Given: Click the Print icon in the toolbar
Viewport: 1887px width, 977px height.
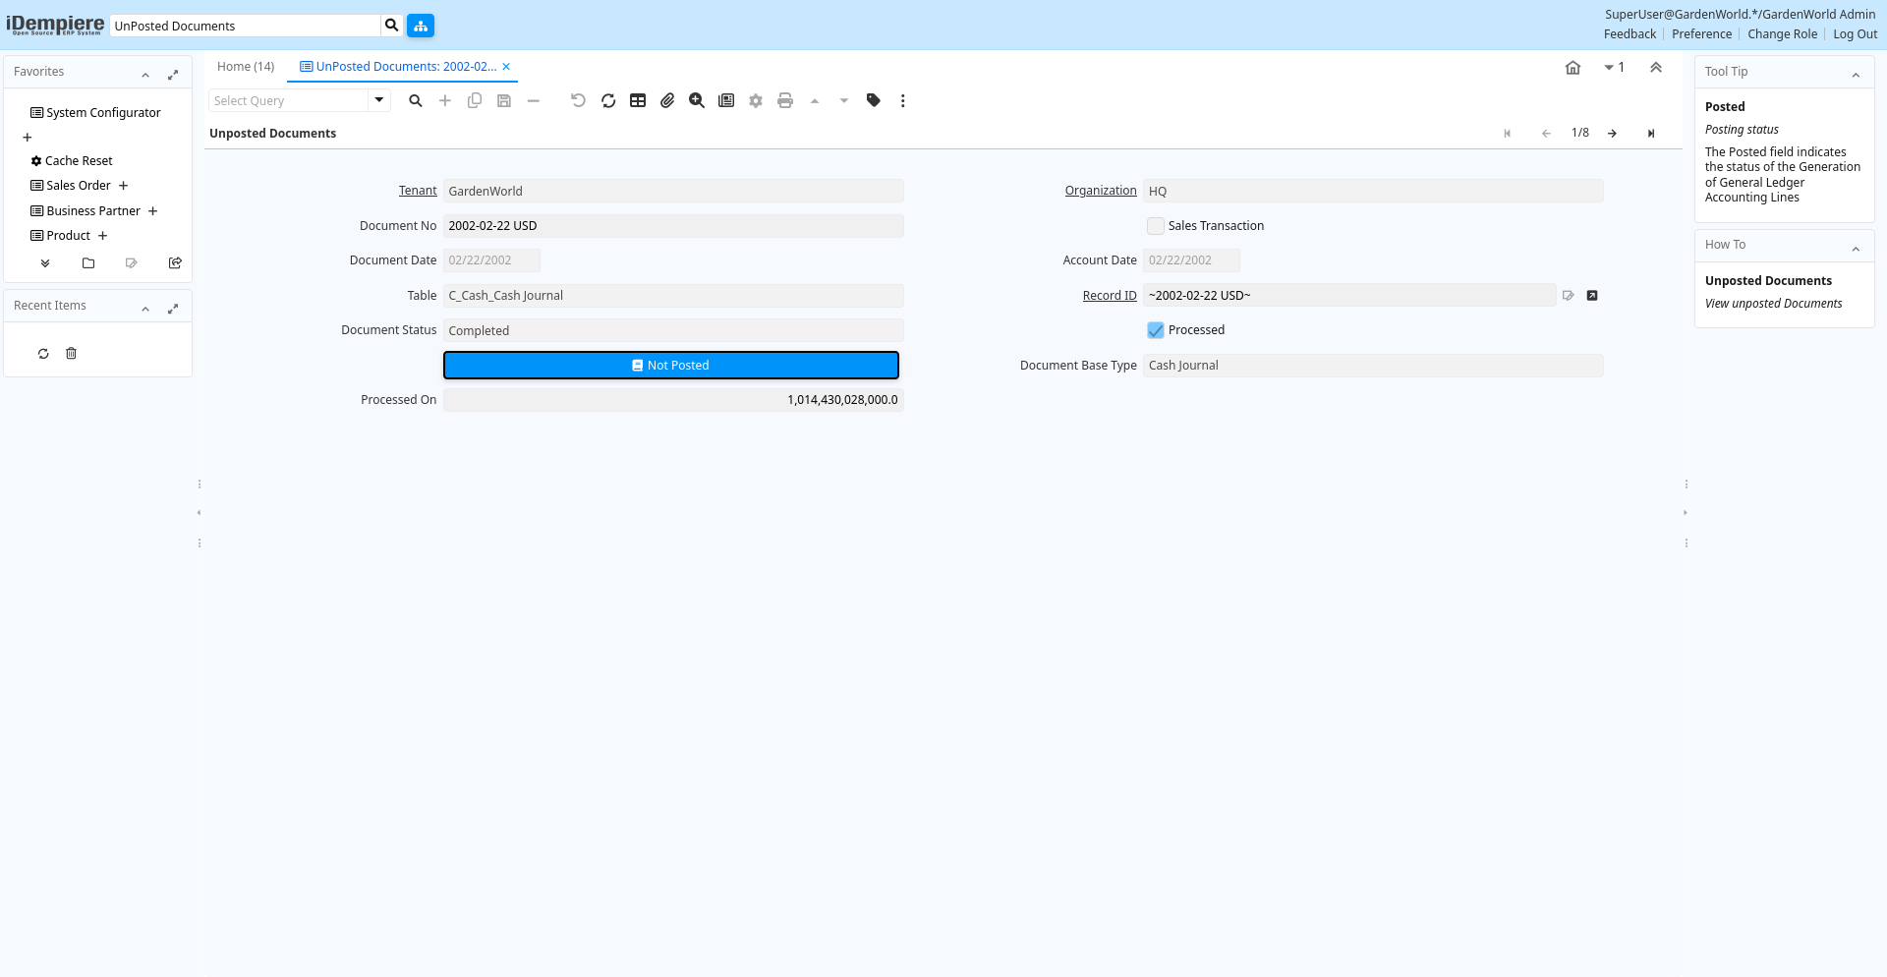Looking at the screenshot, I should (x=785, y=100).
